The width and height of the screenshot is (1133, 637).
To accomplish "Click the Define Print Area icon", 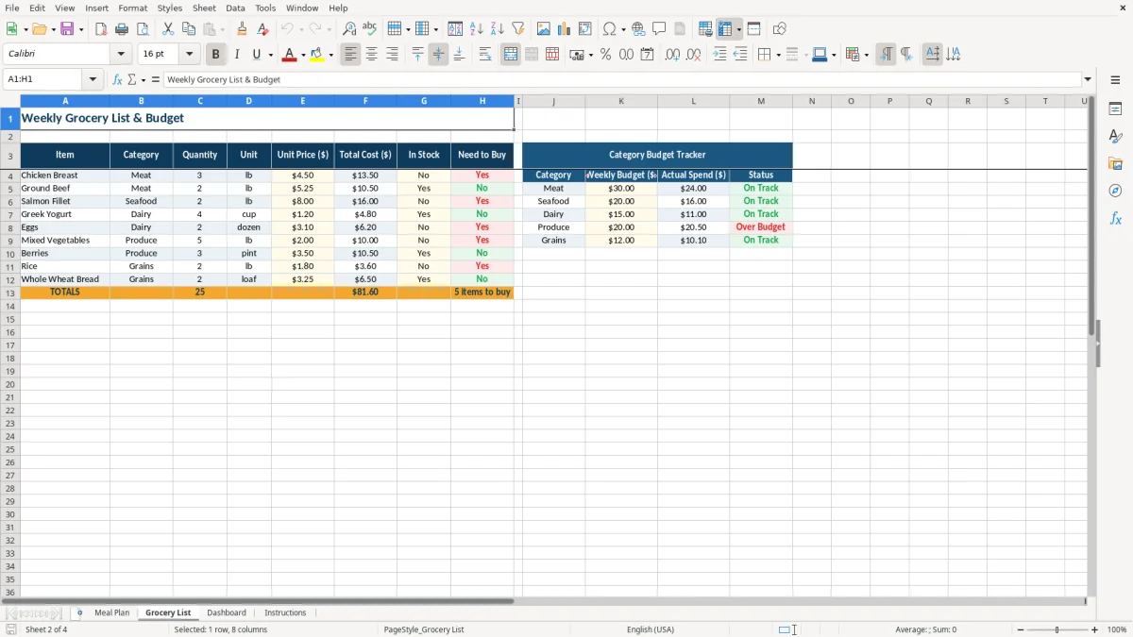I will (x=704, y=29).
